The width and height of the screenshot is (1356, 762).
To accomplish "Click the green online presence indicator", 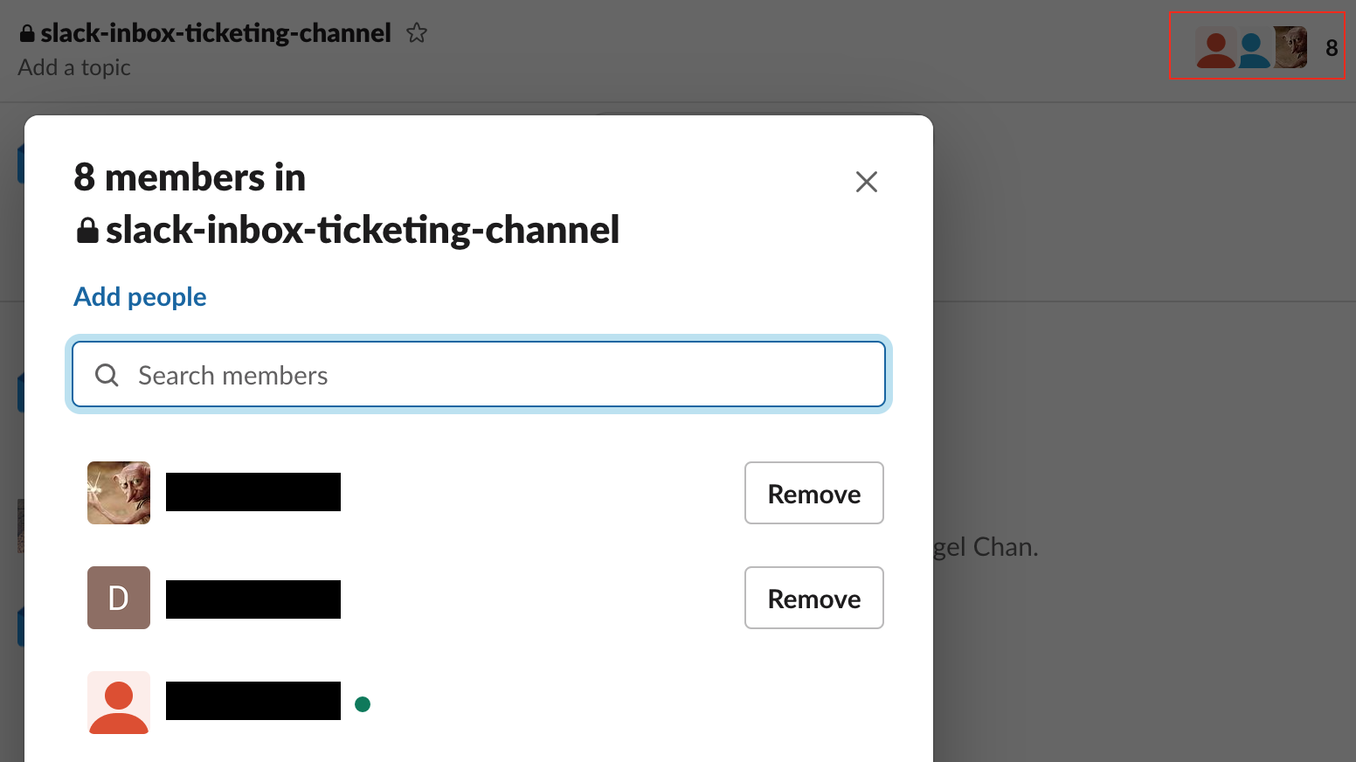I will [x=363, y=703].
